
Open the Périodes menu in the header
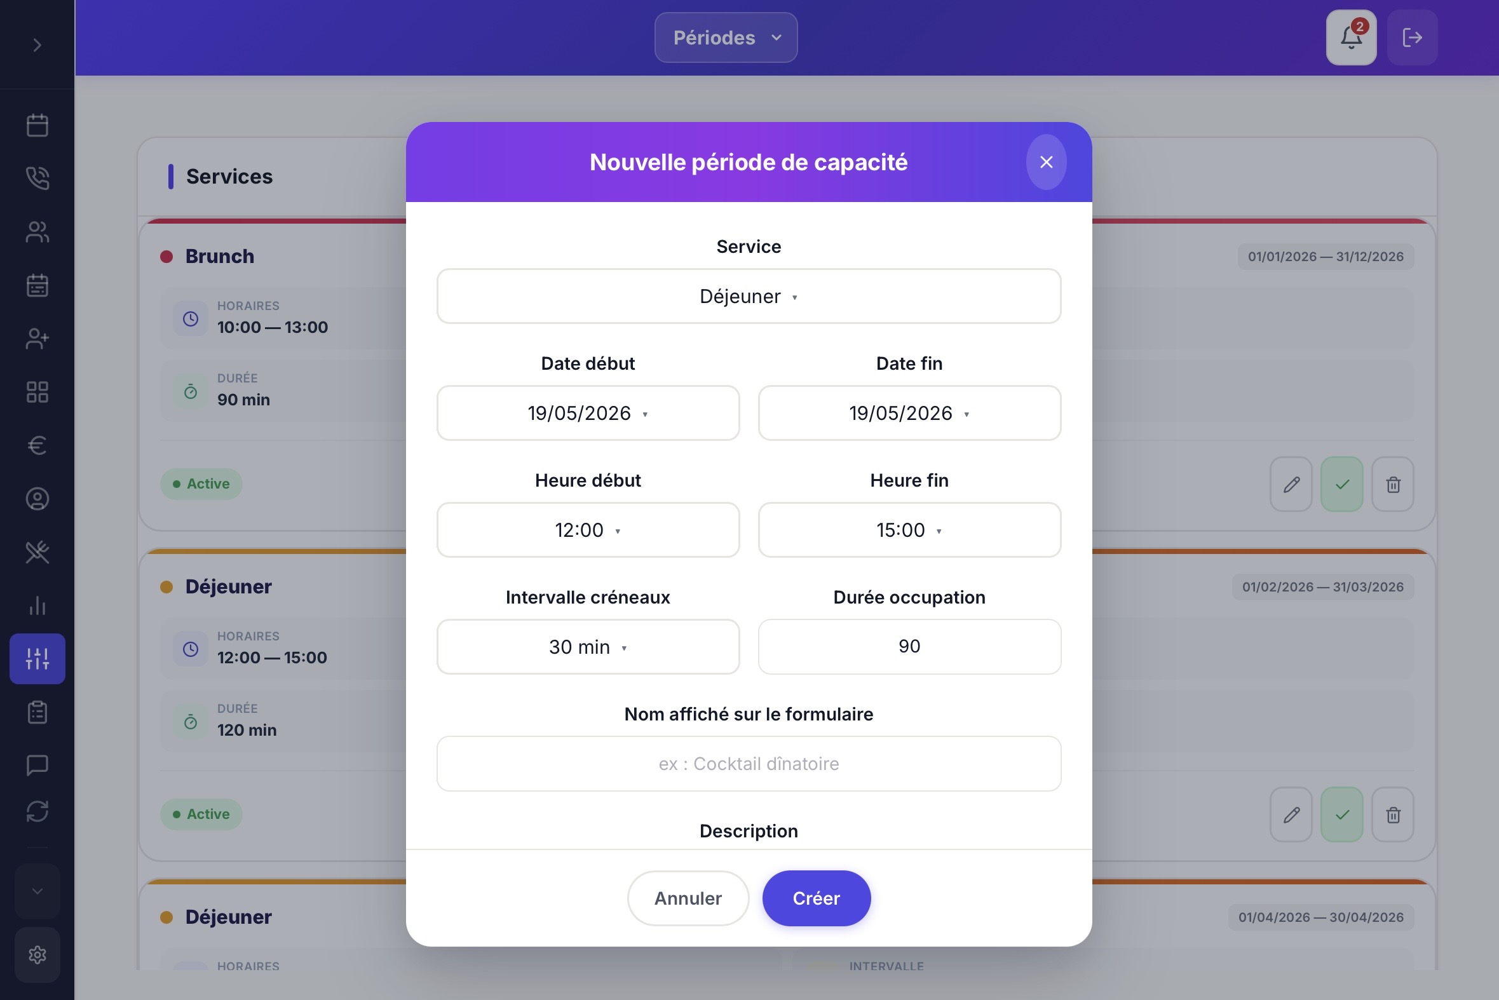pyautogui.click(x=726, y=37)
